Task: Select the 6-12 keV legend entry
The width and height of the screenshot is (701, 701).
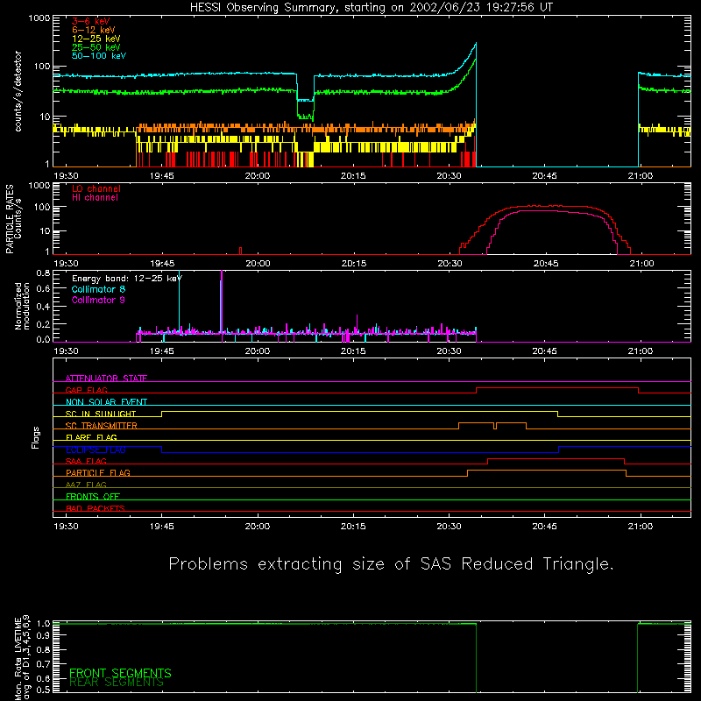Action: [94, 30]
